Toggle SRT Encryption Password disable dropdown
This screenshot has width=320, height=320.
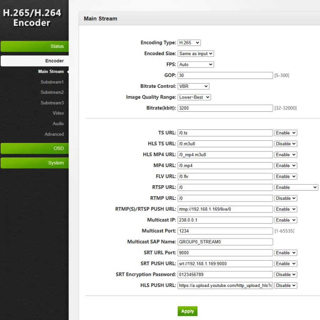tap(286, 274)
